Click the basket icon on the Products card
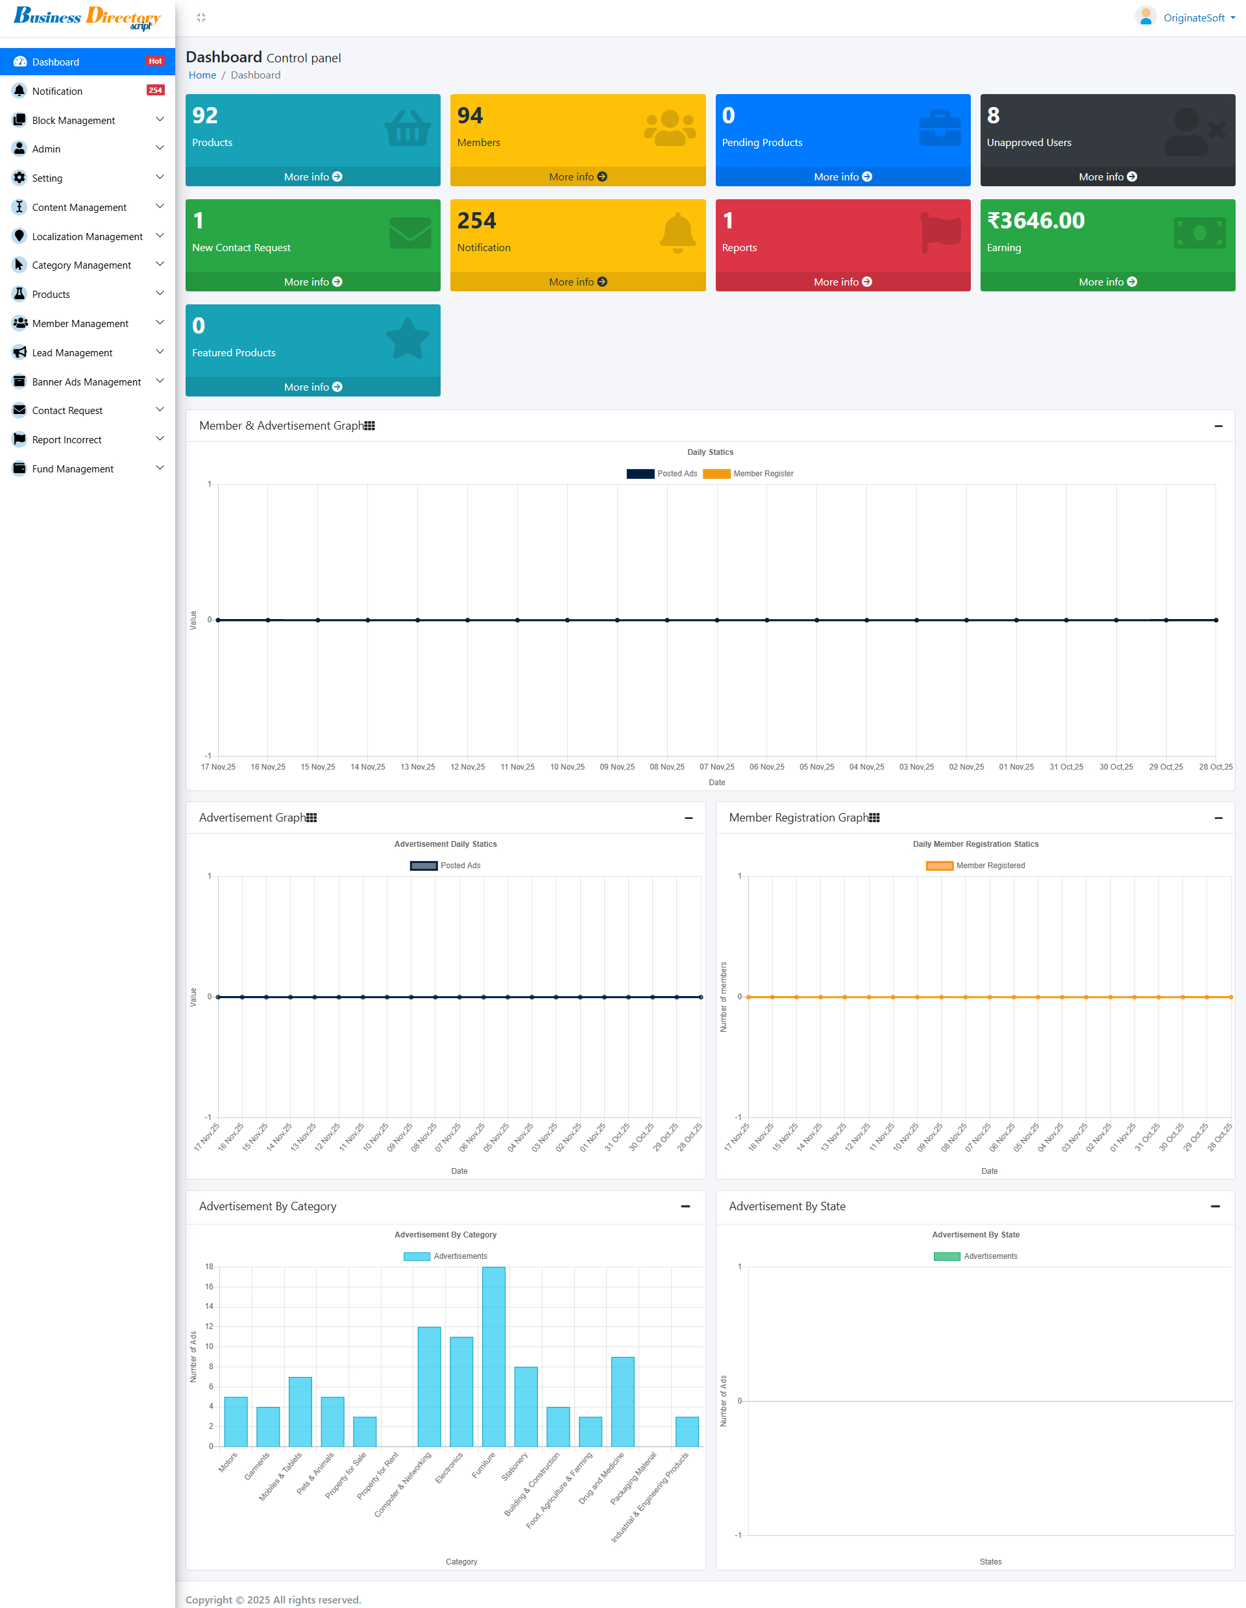The image size is (1246, 1608). coord(408,128)
